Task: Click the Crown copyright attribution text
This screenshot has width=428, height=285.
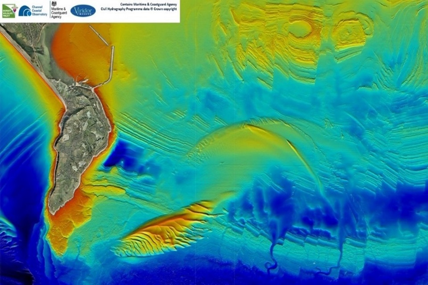Action: point(139,7)
